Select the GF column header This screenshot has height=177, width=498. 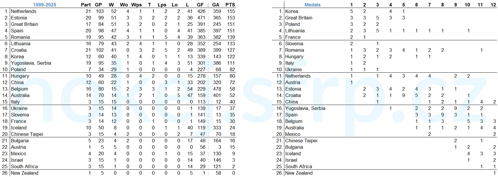[200, 5]
